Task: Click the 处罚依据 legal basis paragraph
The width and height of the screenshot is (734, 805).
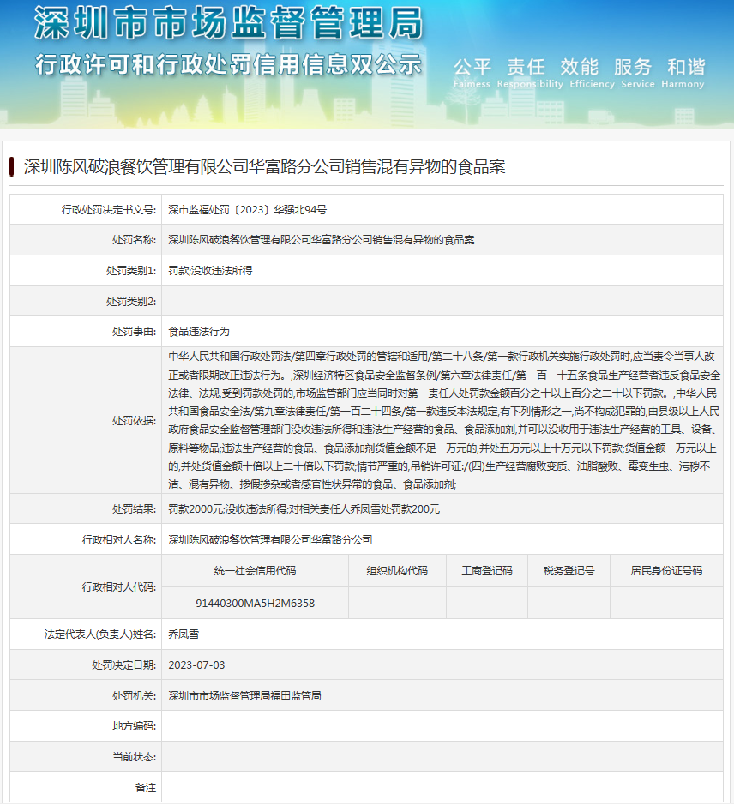Action: 443,419
